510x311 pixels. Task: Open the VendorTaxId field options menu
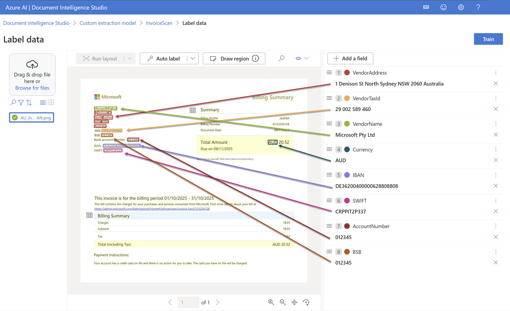pyautogui.click(x=496, y=98)
